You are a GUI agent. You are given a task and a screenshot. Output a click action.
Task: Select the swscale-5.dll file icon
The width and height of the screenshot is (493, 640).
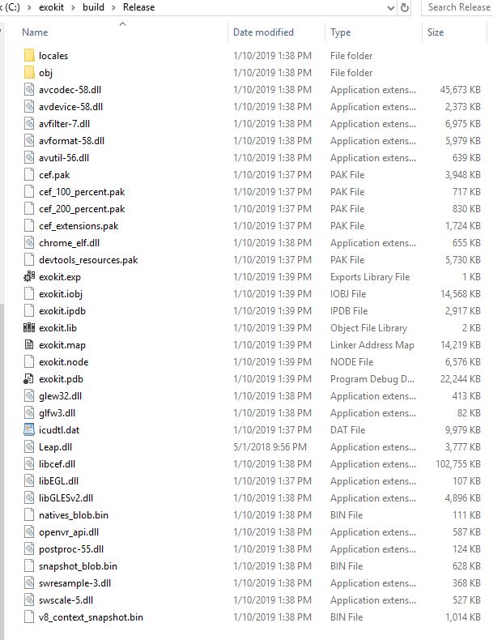[29, 600]
